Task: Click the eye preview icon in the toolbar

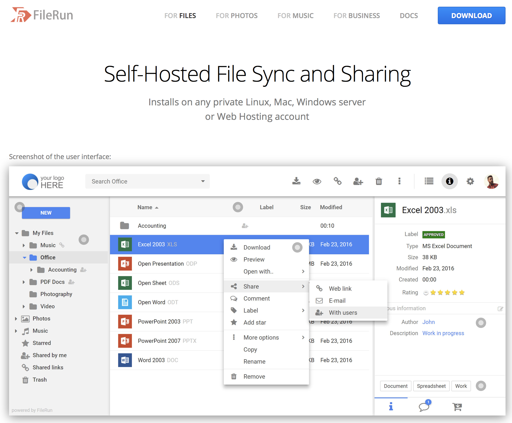Action: (x=317, y=181)
